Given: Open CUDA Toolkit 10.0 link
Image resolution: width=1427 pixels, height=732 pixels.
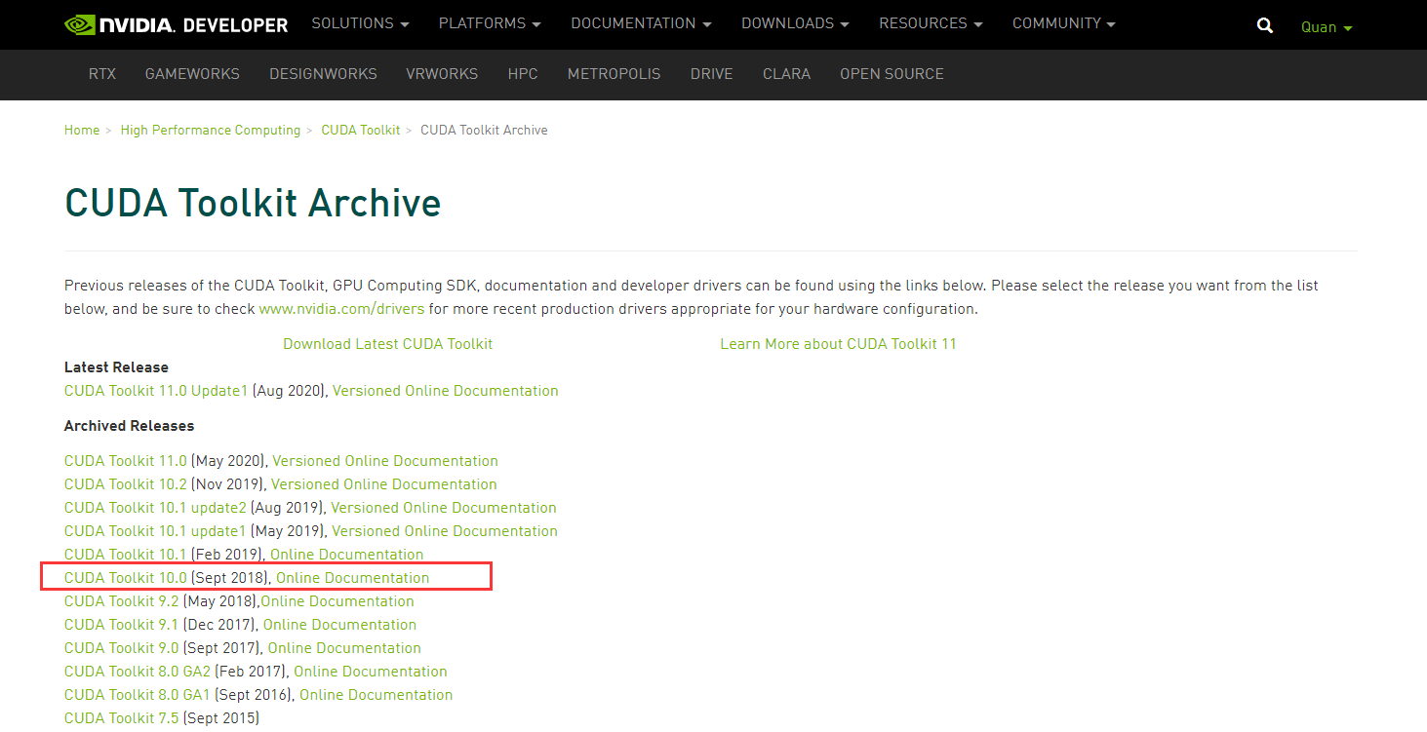Looking at the screenshot, I should tap(125, 578).
